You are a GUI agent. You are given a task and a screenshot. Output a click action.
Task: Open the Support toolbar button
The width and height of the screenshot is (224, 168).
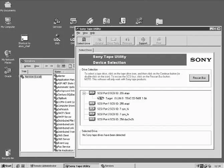(143, 41)
